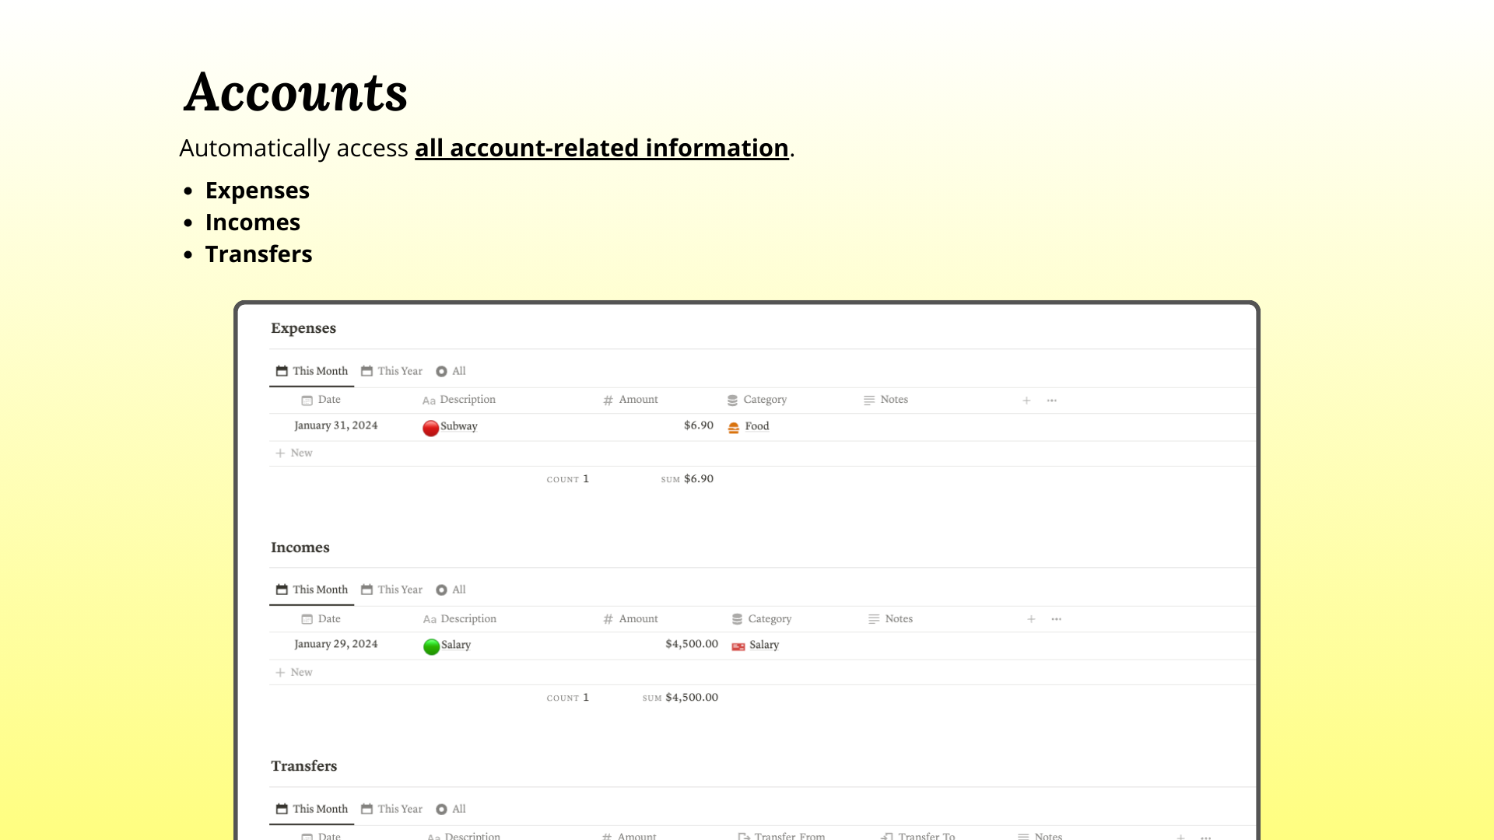Viewport: 1494px width, 840px height.
Task: Click Transfer From column header in Transfers
Action: 781,836
